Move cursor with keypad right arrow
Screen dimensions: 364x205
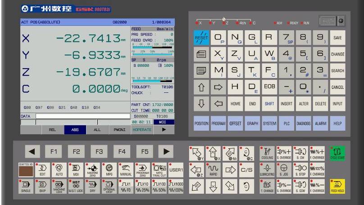click(x=218, y=87)
